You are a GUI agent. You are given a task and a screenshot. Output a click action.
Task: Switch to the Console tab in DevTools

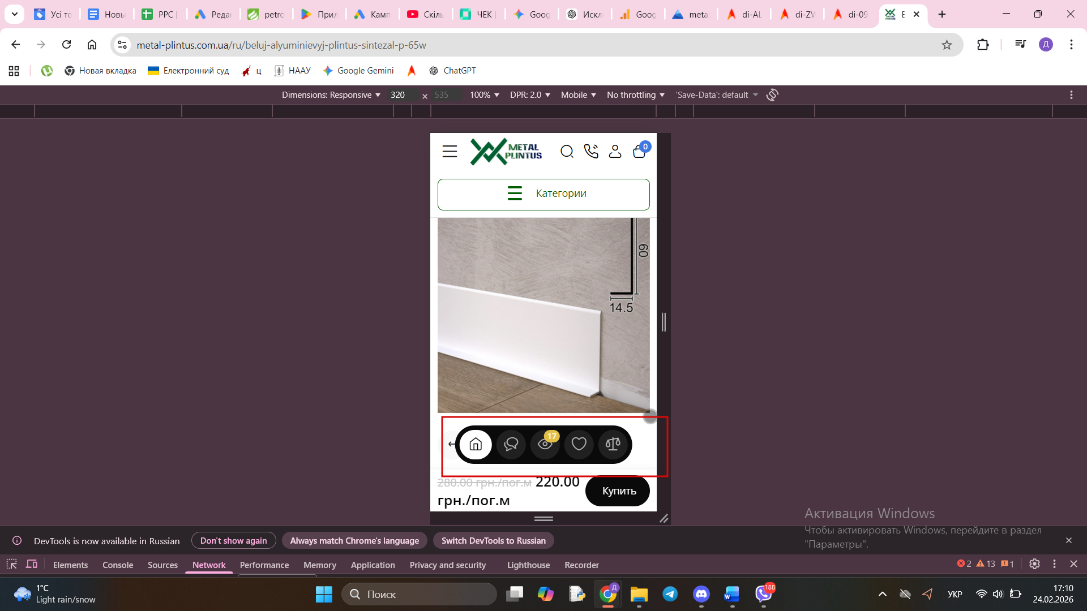click(x=118, y=565)
